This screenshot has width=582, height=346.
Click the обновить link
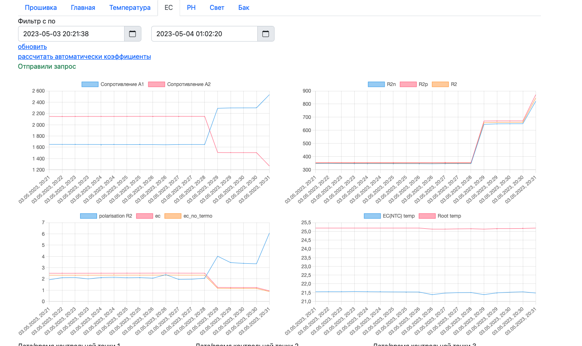click(32, 46)
